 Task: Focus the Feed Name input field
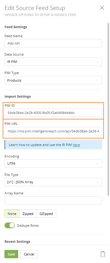pyautogui.click(x=53, y=43)
